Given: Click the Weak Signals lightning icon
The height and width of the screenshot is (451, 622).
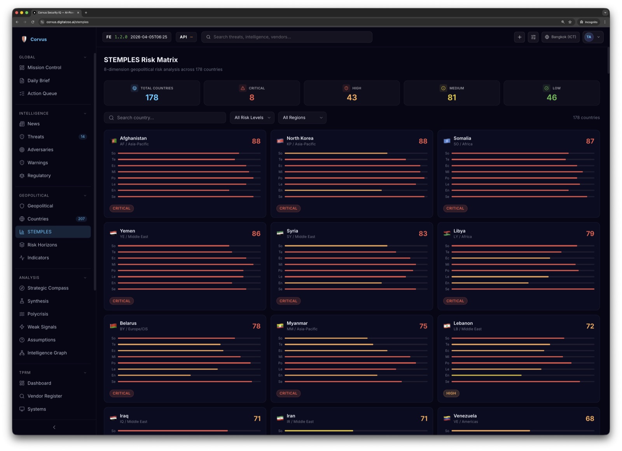Looking at the screenshot, I should pos(22,327).
